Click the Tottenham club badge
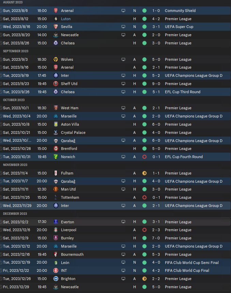Viewport: 231px width, 293px height. (x=56, y=197)
